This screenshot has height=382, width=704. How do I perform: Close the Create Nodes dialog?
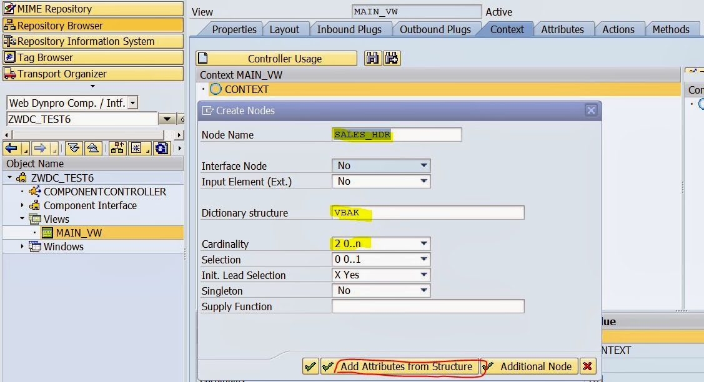tap(591, 110)
